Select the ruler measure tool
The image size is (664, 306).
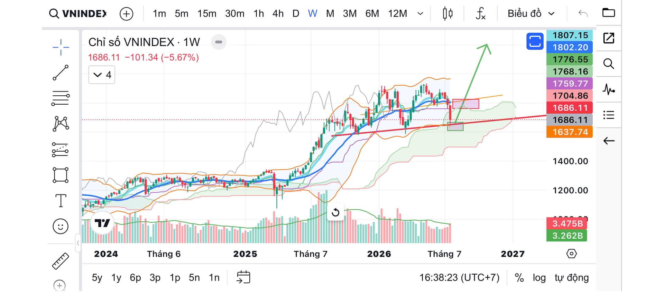[61, 261]
